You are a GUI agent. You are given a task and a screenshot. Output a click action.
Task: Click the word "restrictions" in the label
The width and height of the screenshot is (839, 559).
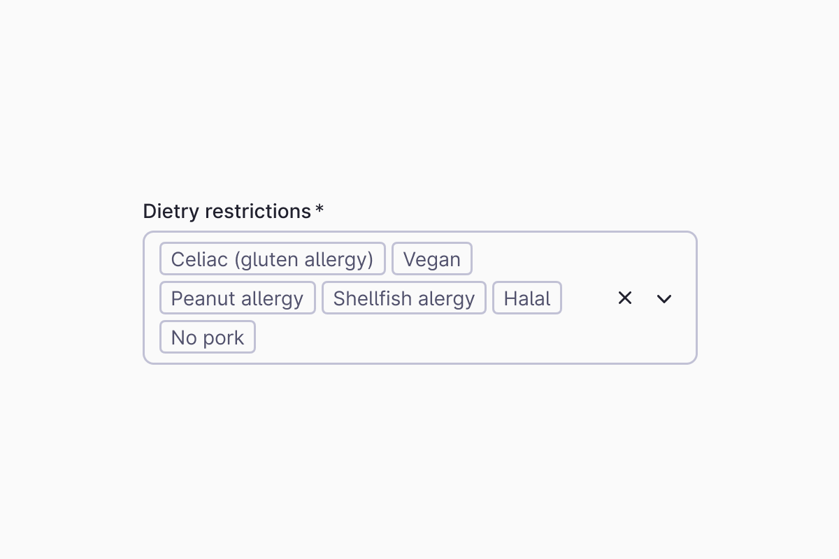tap(257, 211)
